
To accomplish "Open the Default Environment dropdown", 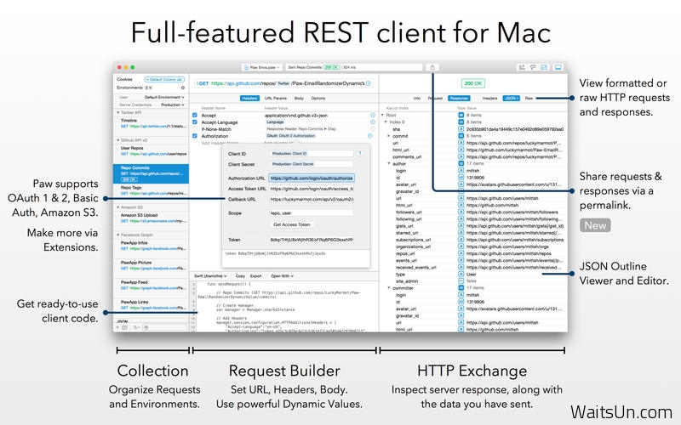I will pyautogui.click(x=164, y=97).
